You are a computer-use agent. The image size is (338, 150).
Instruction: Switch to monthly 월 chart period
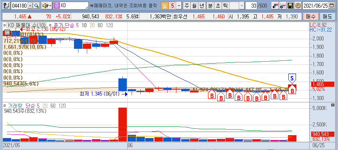point(194,6)
